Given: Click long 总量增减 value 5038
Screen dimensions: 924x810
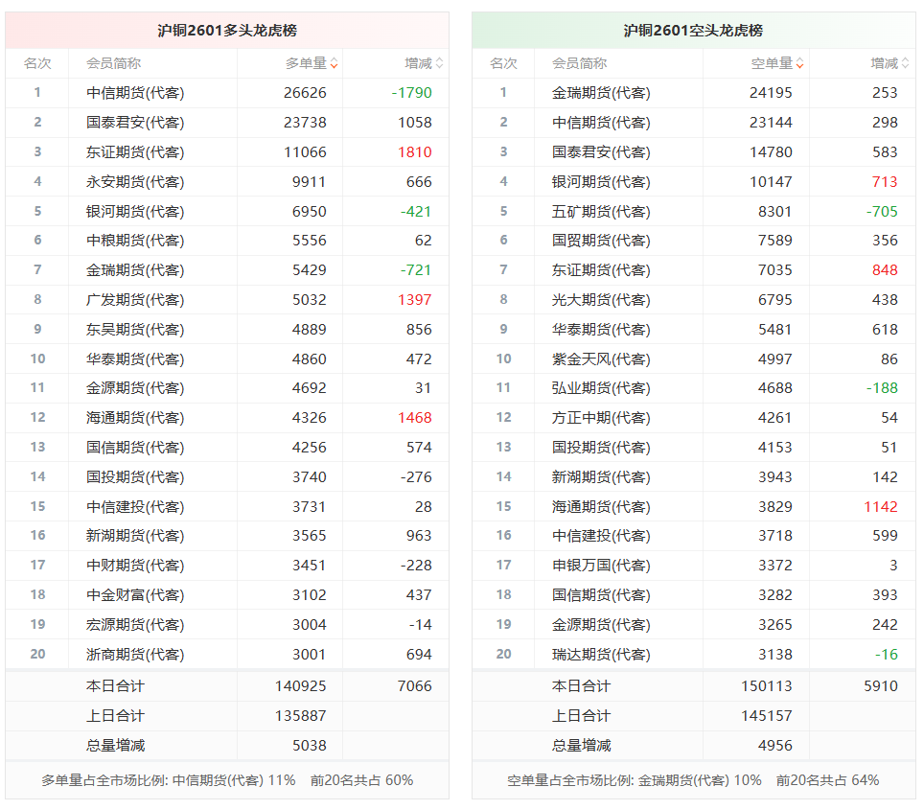Looking at the screenshot, I should pos(310,746).
